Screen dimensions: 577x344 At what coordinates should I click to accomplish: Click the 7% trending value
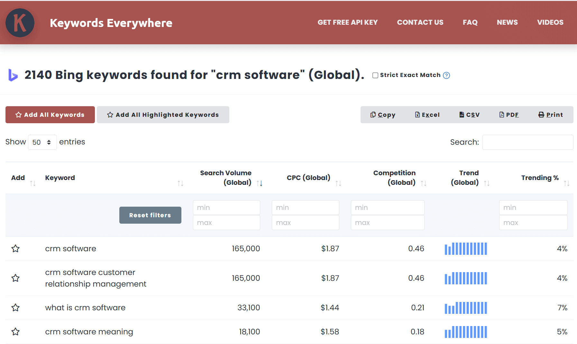pyautogui.click(x=562, y=307)
